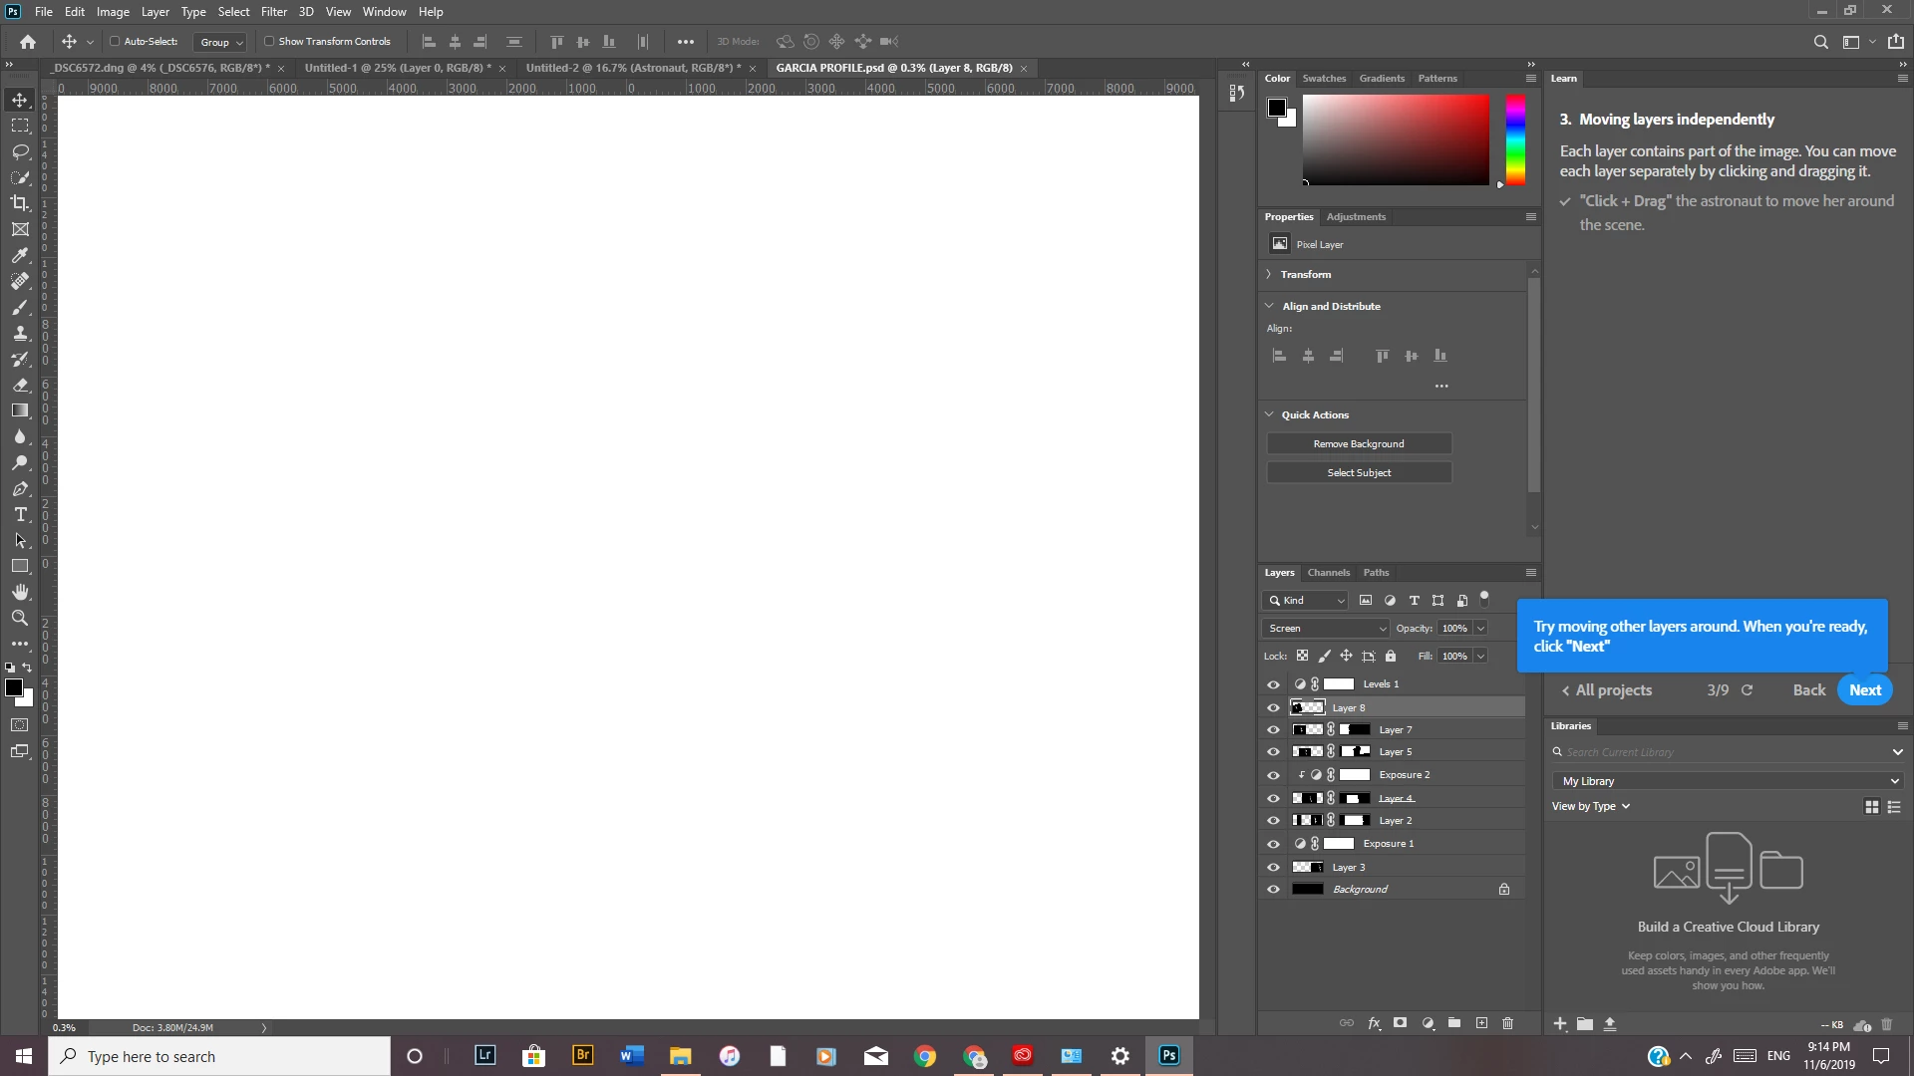Click the rainbow hue slider

pos(1515,139)
